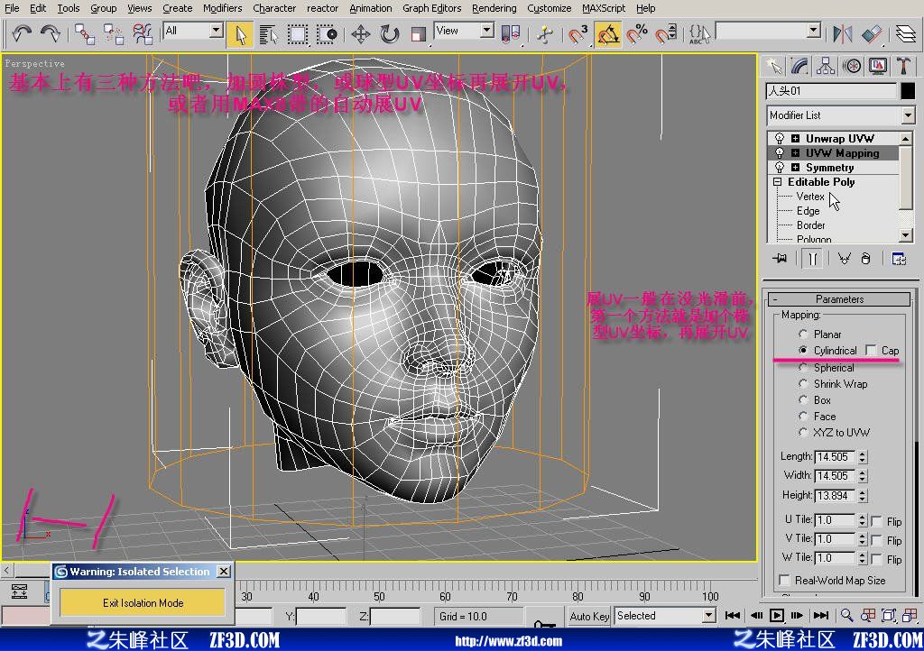Image resolution: width=924 pixels, height=651 pixels.
Task: Toggle Show End Result icon
Action: point(813,259)
